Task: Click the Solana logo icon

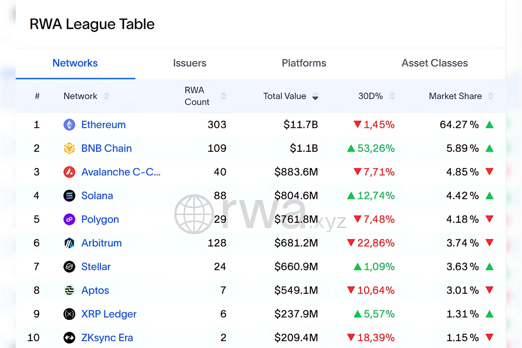Action: (69, 195)
